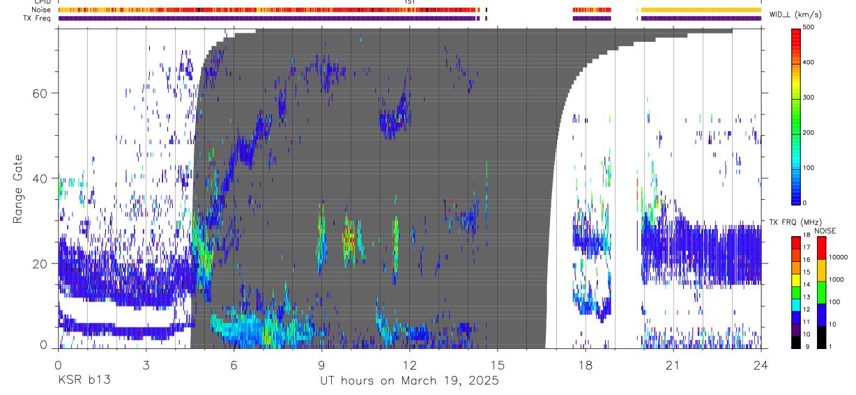
Task: Click the '1000' tick on NOISE scale
Action: [836, 280]
